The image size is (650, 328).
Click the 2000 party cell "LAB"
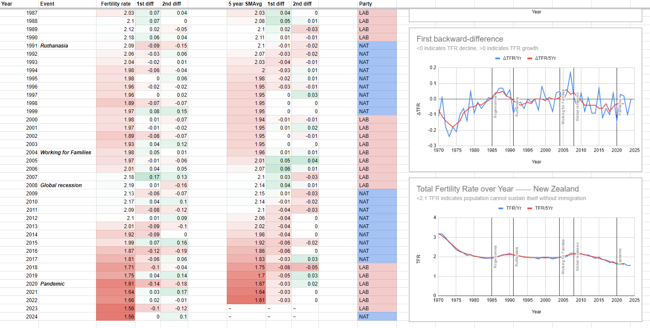click(x=377, y=119)
